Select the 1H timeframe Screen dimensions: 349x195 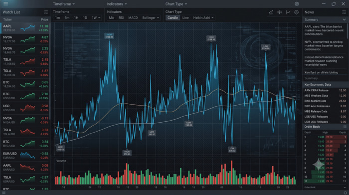coord(76,17)
